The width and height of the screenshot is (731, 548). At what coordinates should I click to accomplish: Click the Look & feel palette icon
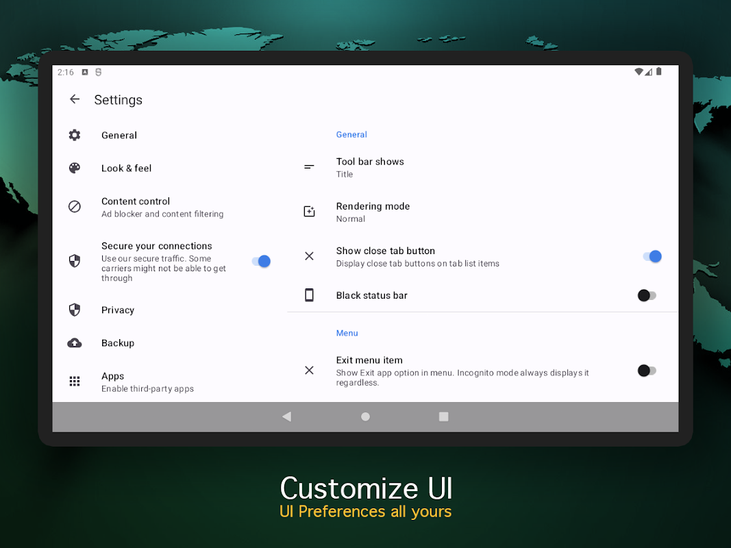75,169
